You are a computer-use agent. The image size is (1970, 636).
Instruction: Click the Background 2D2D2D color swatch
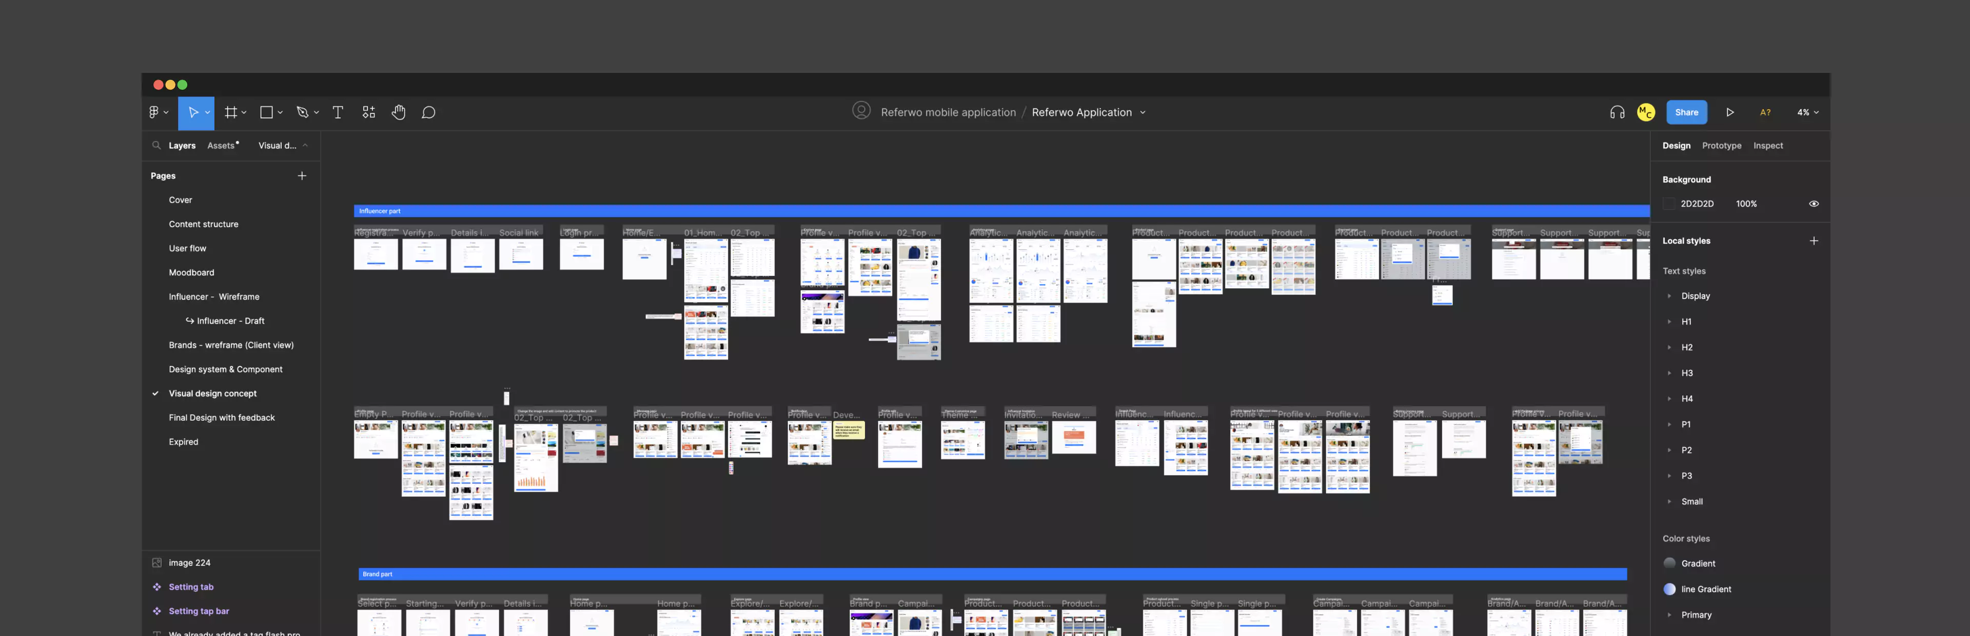pos(1669,204)
